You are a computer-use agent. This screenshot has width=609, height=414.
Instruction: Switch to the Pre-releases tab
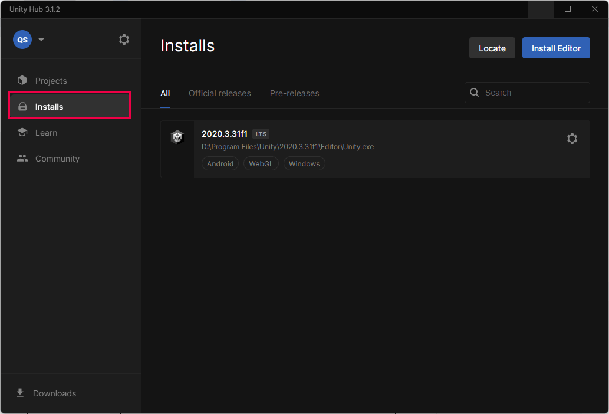(294, 93)
